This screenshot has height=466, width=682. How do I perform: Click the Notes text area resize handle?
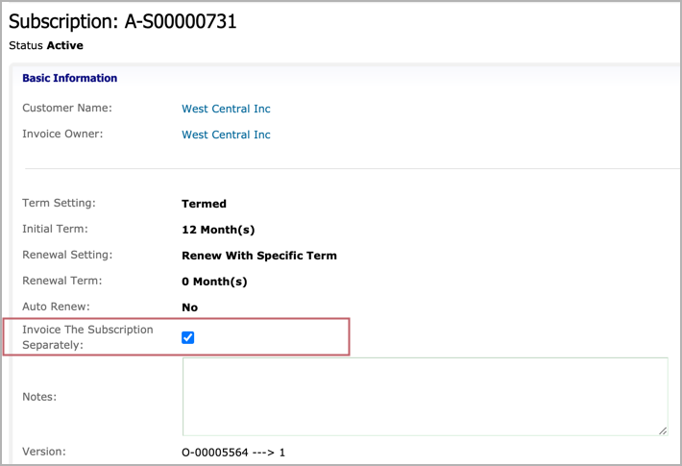pyautogui.click(x=663, y=430)
